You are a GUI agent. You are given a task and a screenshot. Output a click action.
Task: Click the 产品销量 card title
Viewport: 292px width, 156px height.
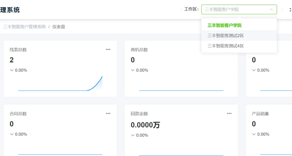click(x=260, y=114)
